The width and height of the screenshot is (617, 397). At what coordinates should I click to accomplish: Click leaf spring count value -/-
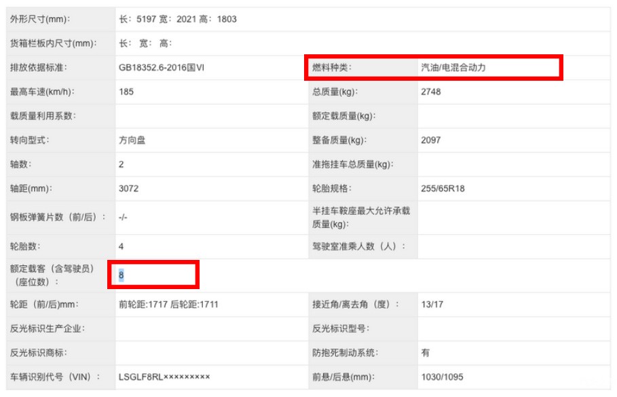(x=123, y=218)
